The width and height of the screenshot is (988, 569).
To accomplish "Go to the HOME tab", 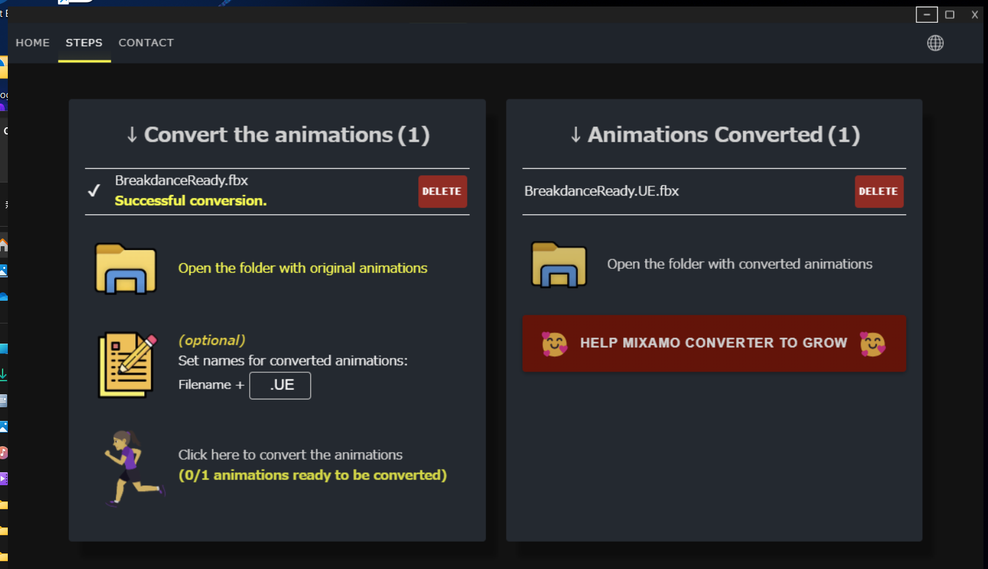I will (x=33, y=43).
